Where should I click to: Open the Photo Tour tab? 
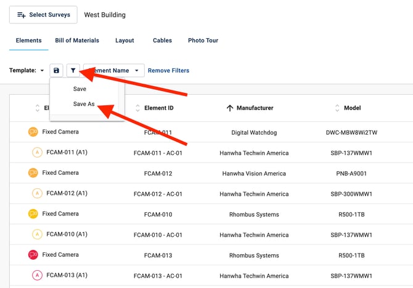(x=203, y=41)
